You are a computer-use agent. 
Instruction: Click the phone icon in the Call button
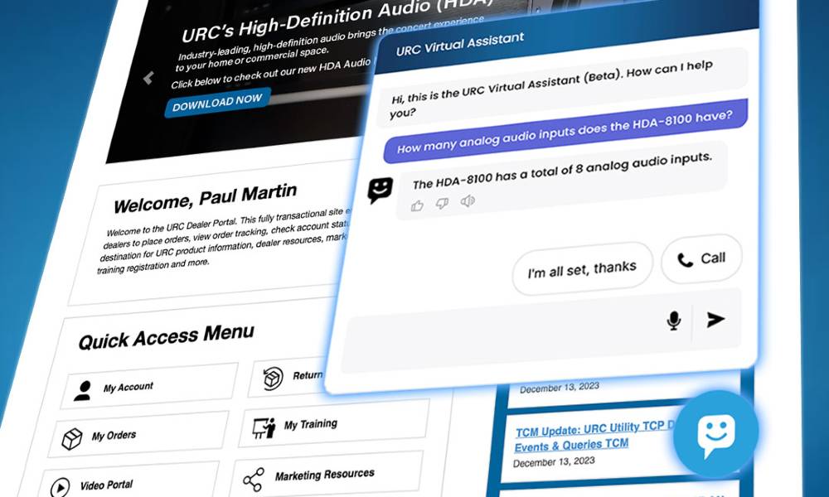point(686,260)
